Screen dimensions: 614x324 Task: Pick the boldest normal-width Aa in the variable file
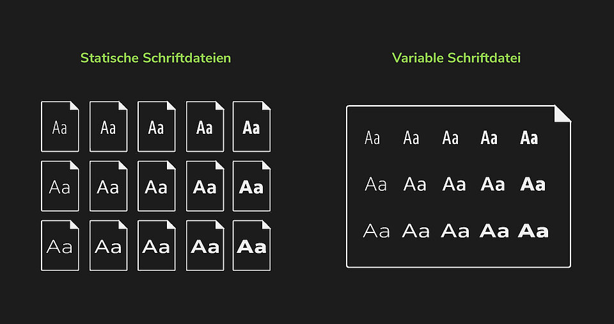533,185
